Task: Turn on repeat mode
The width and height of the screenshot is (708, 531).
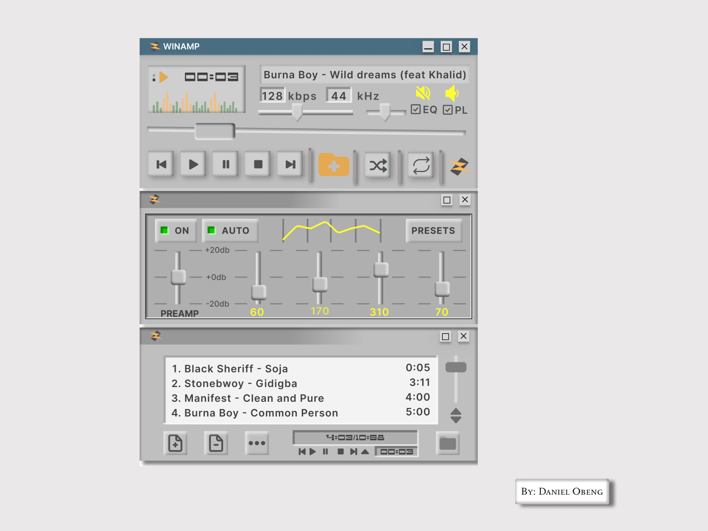Action: tap(420, 166)
